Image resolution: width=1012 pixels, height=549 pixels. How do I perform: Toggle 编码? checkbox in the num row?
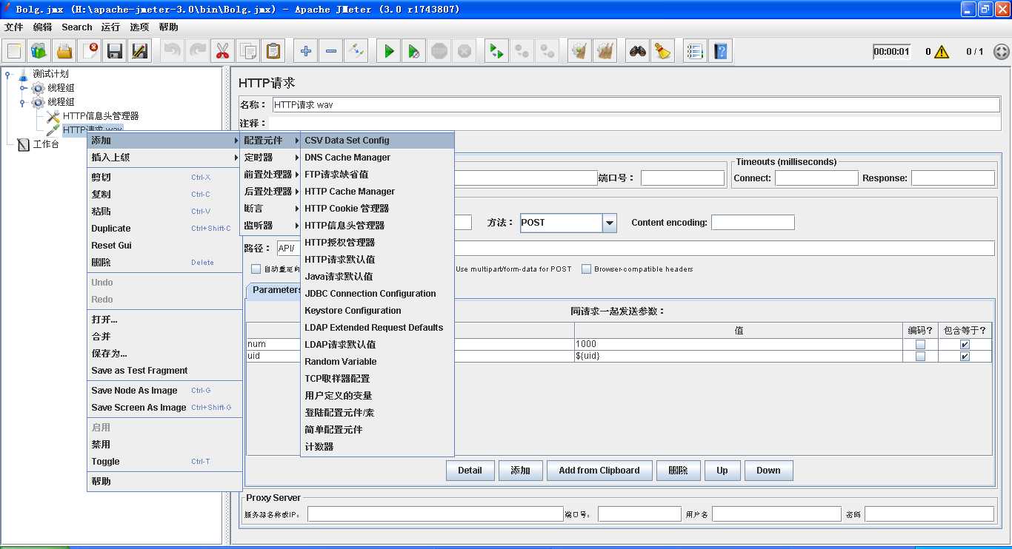tap(920, 344)
